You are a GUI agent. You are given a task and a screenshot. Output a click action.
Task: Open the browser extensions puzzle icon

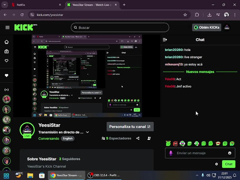197,15
